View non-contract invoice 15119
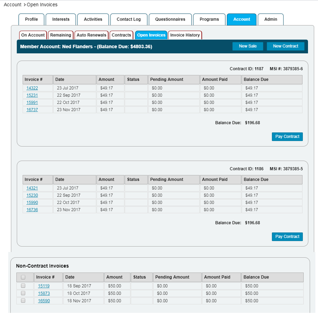318x314 pixels. [x=44, y=286]
